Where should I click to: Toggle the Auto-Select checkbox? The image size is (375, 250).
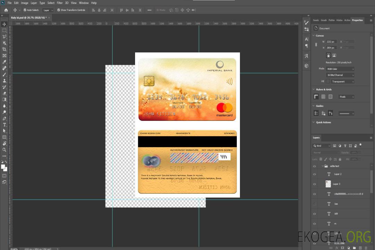click(x=25, y=10)
